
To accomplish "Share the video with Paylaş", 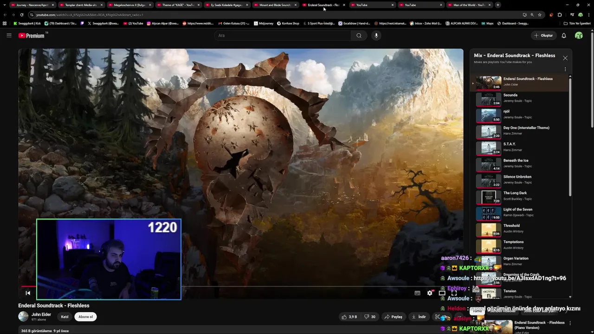I will 393,317.
